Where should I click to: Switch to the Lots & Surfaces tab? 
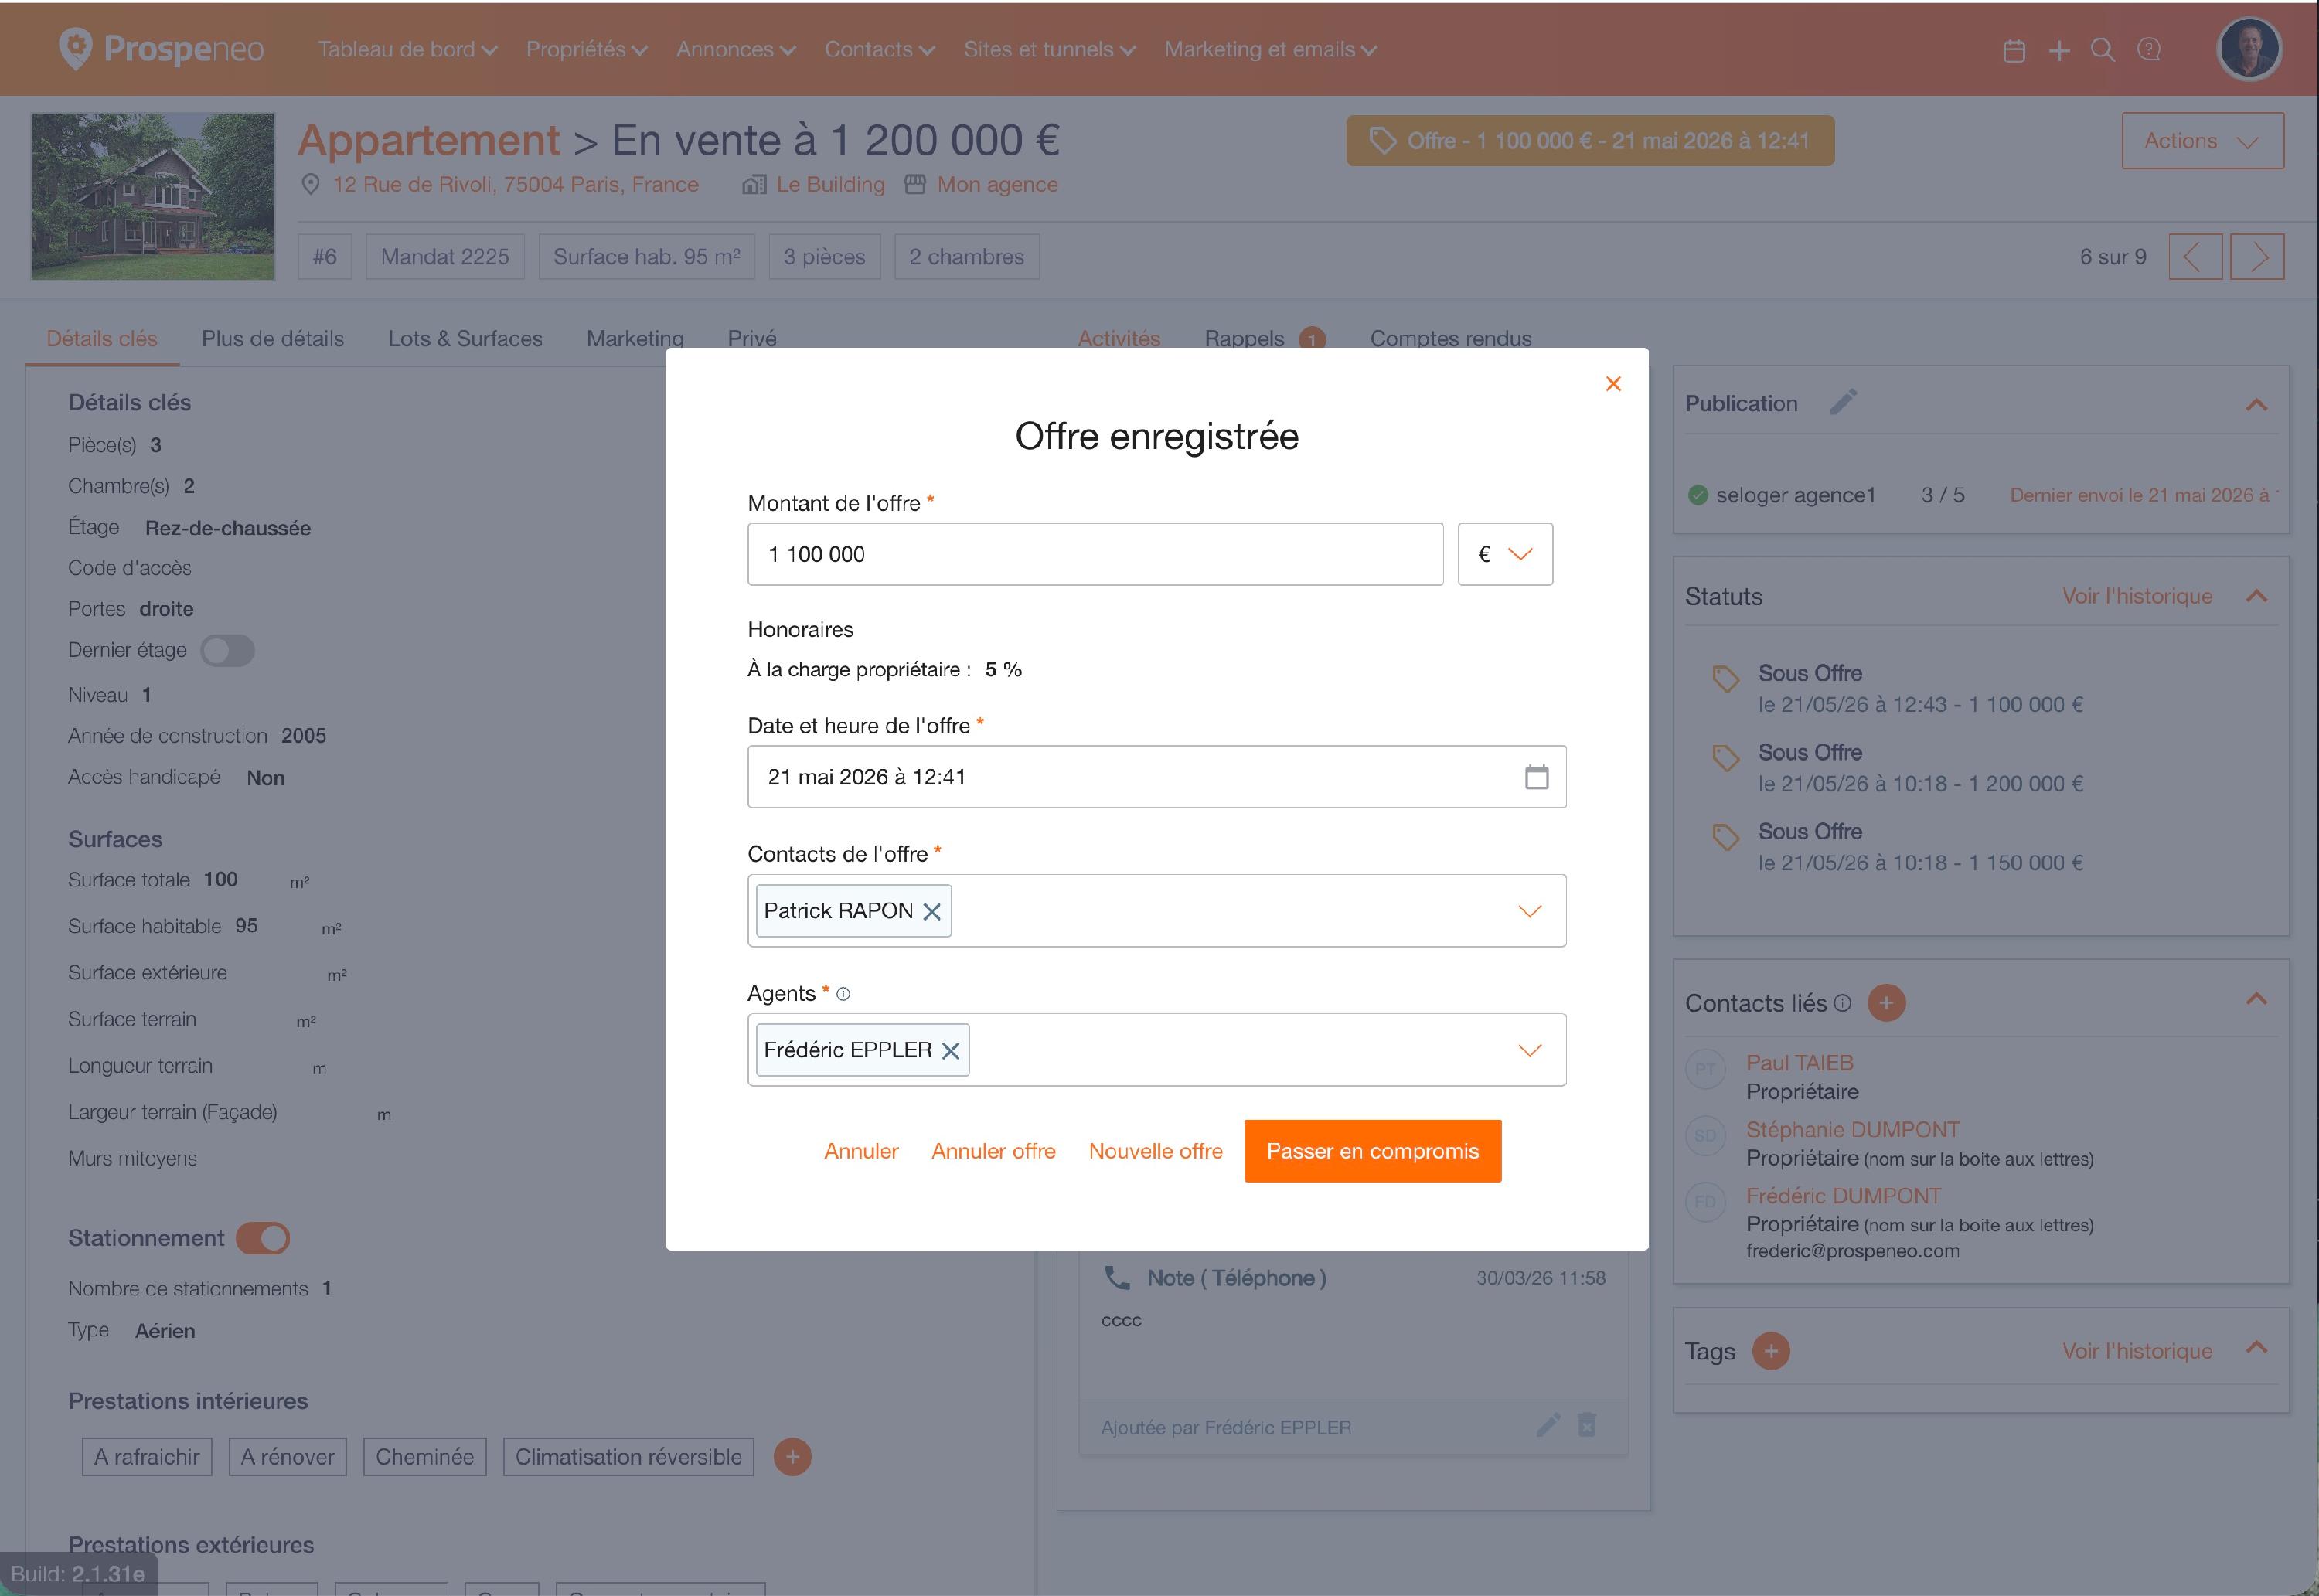point(465,339)
